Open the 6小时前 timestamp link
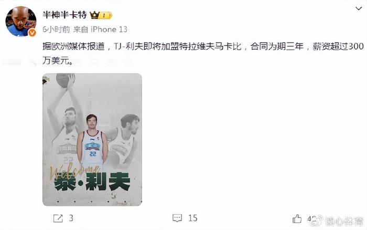This screenshot has width=367, height=230. click(x=56, y=29)
